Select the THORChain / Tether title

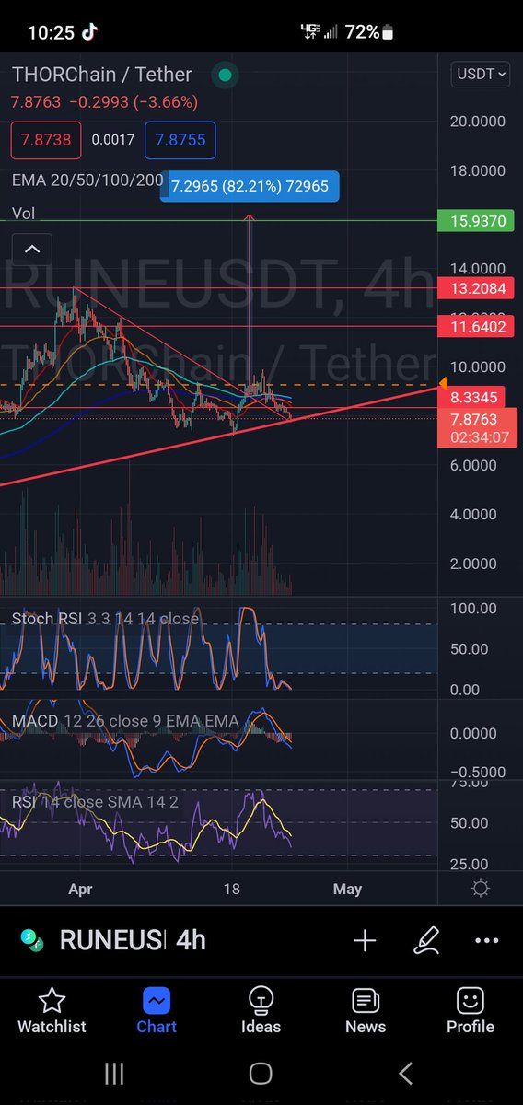(x=102, y=75)
